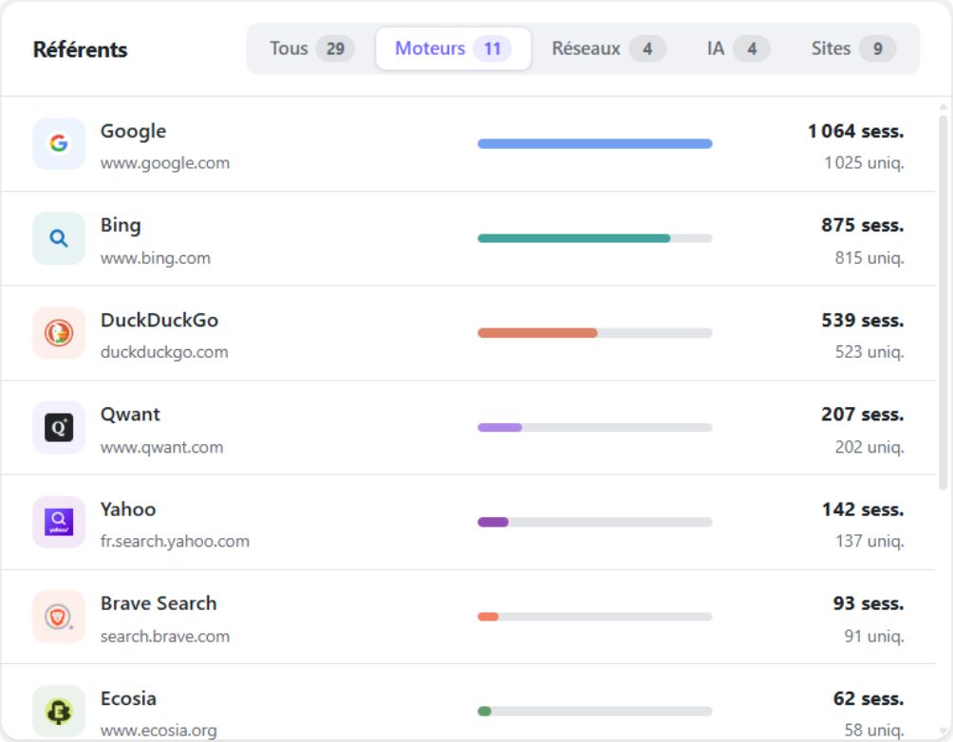Click the Google logo icon
Screen dimensions: 953x742
click(x=59, y=143)
